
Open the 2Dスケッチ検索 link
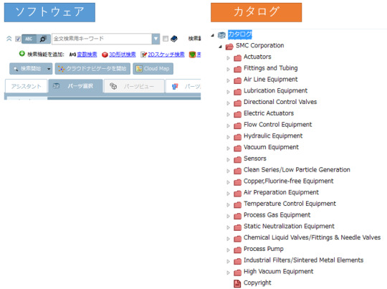pos(166,55)
